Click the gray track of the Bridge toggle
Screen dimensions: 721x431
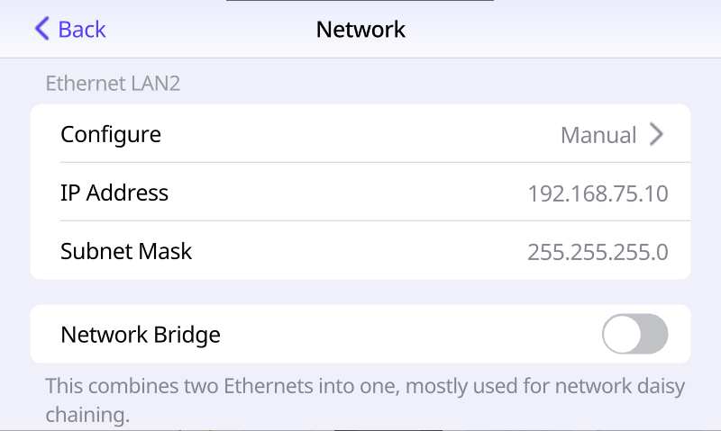[655, 334]
